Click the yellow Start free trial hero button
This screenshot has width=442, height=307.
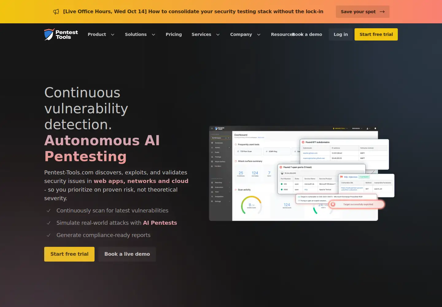(69, 254)
